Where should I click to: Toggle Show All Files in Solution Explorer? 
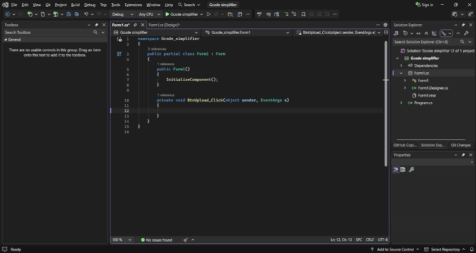[434, 33]
